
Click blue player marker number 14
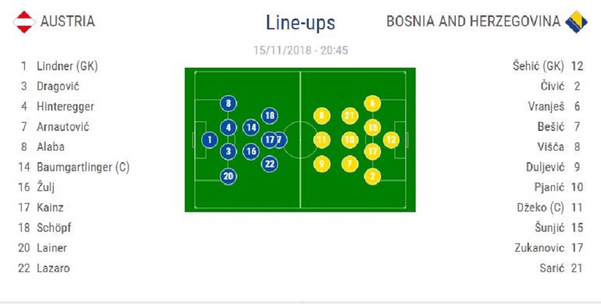pyautogui.click(x=251, y=127)
